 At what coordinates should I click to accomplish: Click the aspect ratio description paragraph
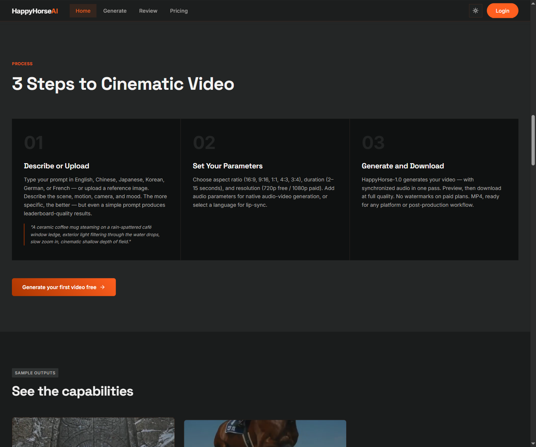264,192
